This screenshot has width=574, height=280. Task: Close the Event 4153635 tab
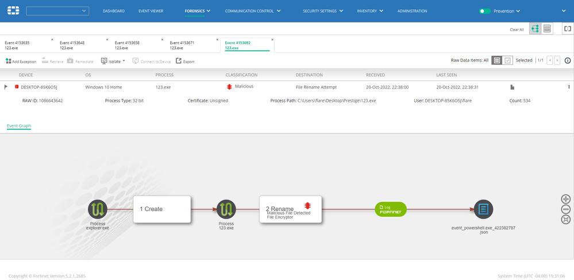(52, 40)
